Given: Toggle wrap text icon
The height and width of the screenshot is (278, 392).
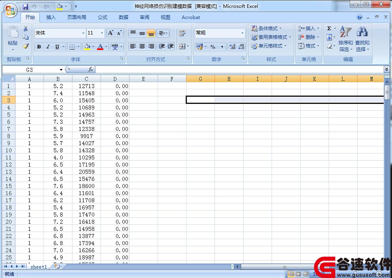Looking at the screenshot, I should 182,33.
